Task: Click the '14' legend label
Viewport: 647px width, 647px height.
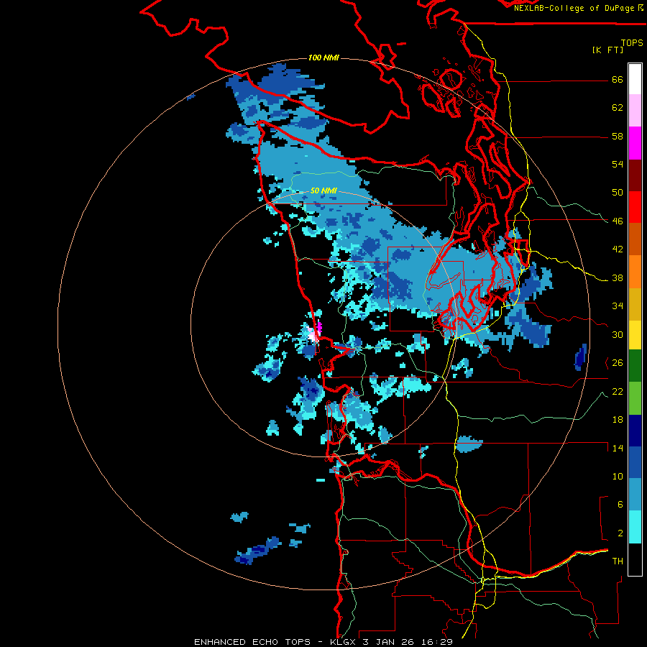Action: pyautogui.click(x=618, y=448)
